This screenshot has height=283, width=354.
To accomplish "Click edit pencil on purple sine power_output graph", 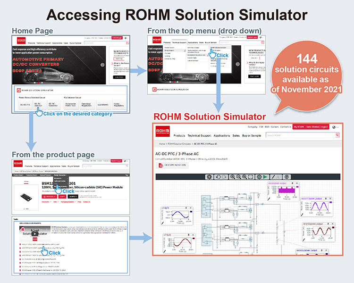I will pos(302,215).
